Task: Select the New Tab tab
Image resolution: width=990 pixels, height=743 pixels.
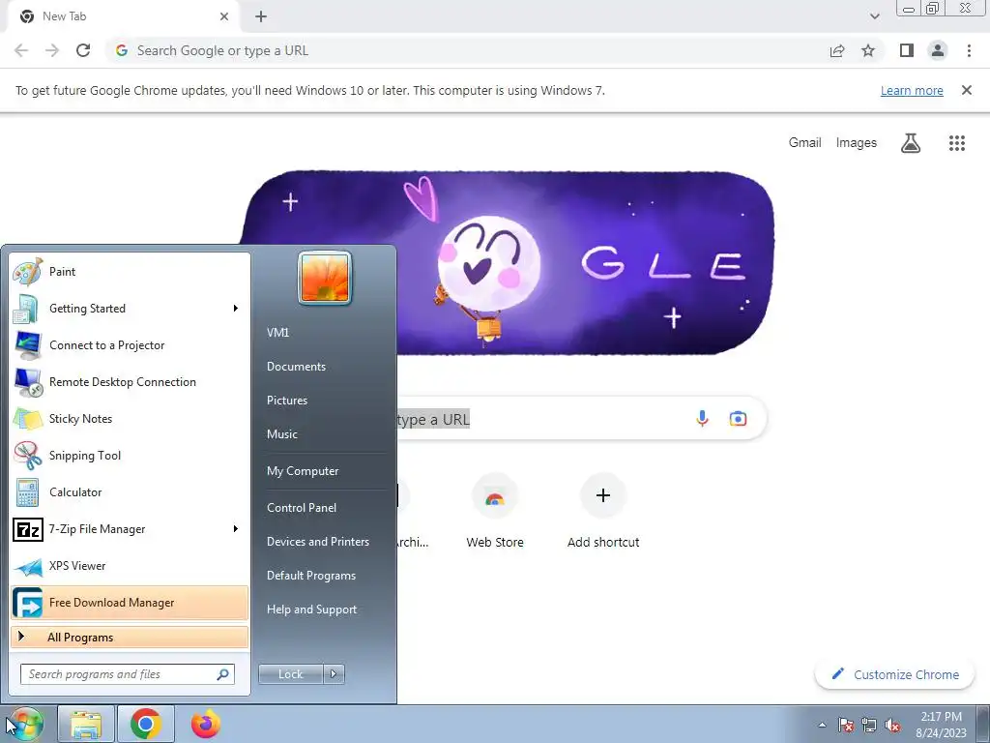Action: (124, 16)
